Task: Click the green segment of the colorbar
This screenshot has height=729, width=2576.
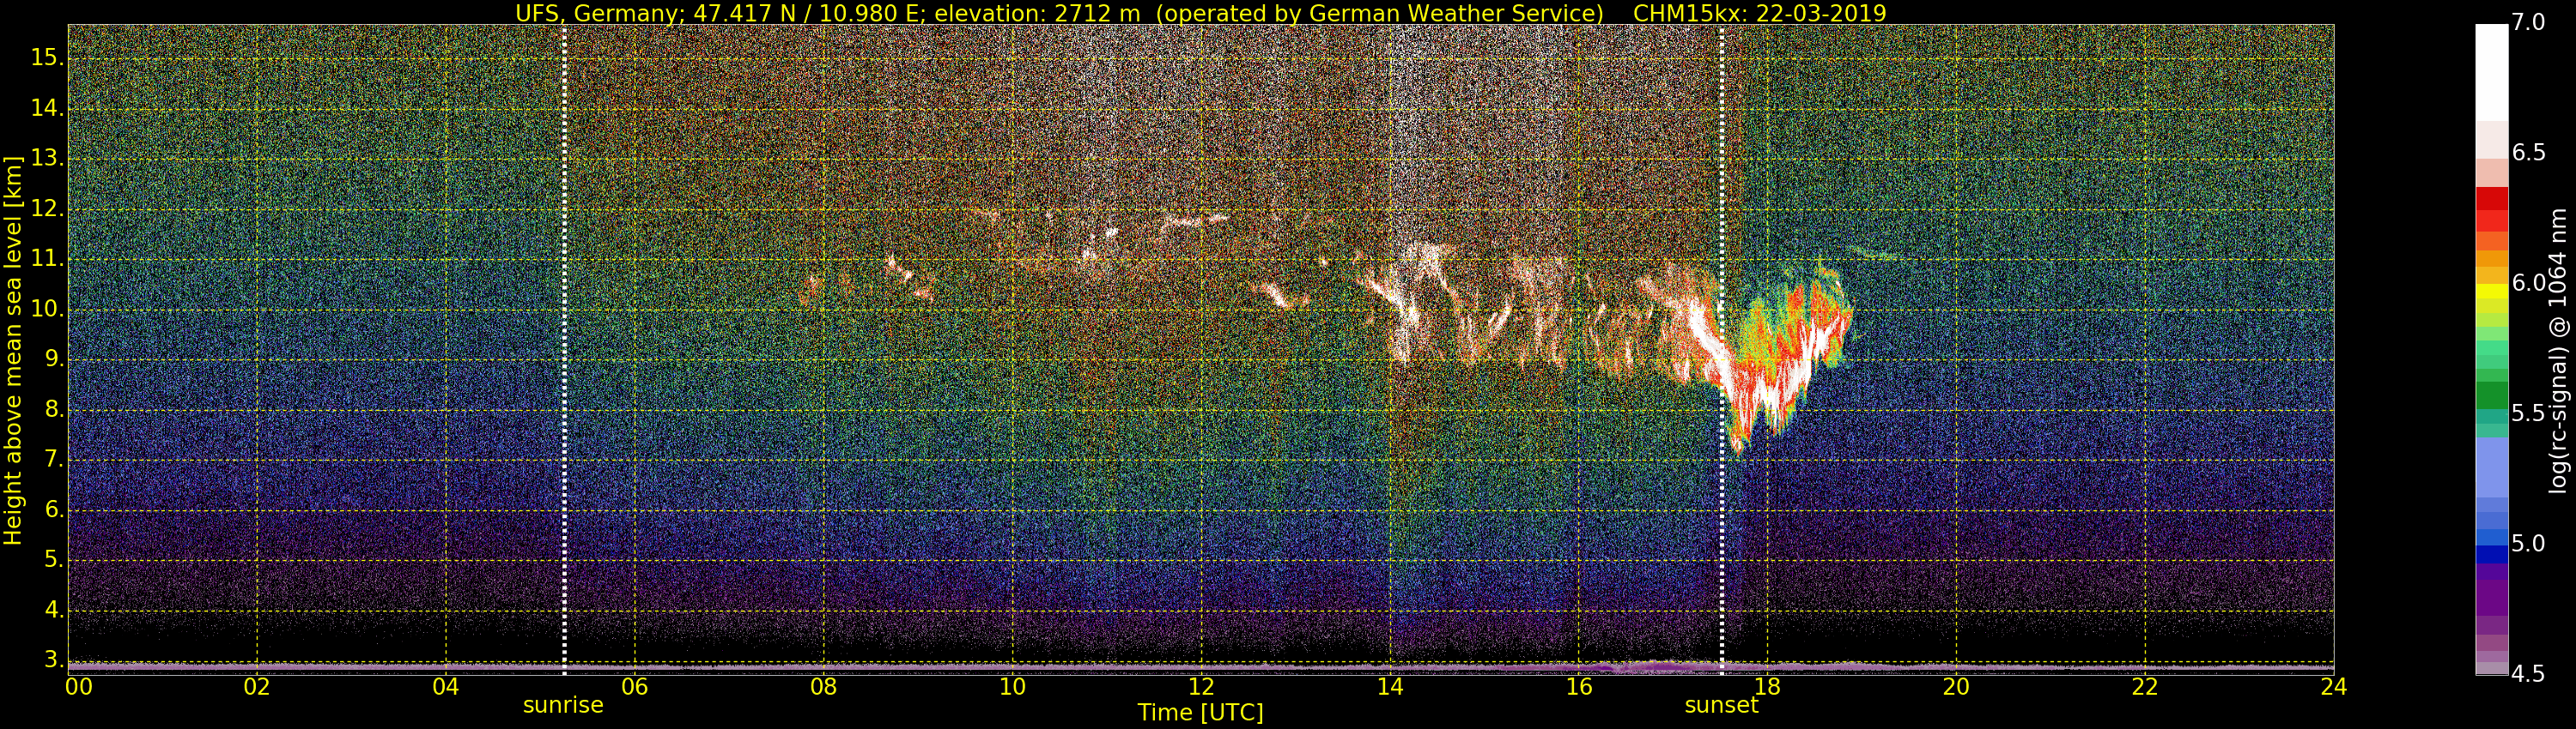Action: tap(2491, 395)
